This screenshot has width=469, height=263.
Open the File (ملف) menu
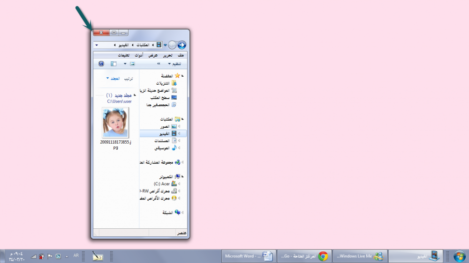click(x=181, y=55)
